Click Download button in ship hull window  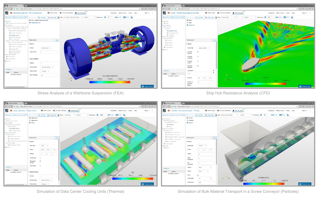[167, 17]
